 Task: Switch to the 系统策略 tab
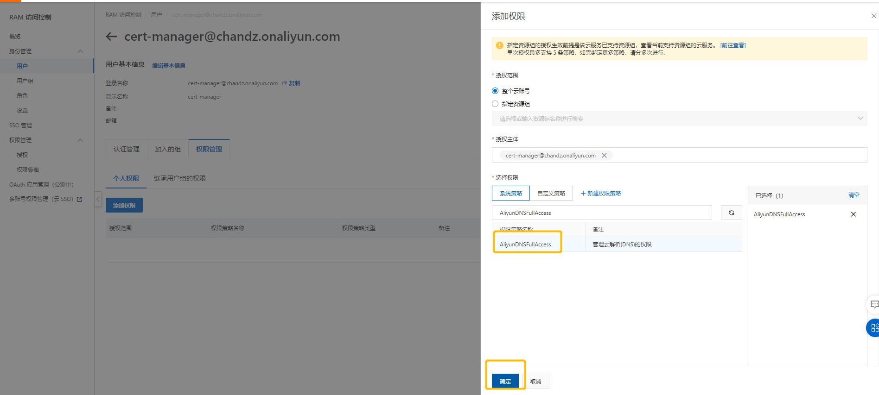click(x=511, y=194)
